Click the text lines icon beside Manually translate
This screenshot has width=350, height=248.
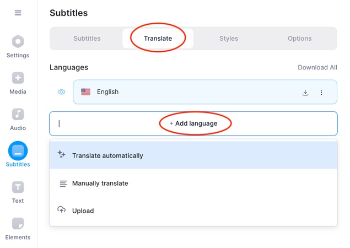click(63, 184)
